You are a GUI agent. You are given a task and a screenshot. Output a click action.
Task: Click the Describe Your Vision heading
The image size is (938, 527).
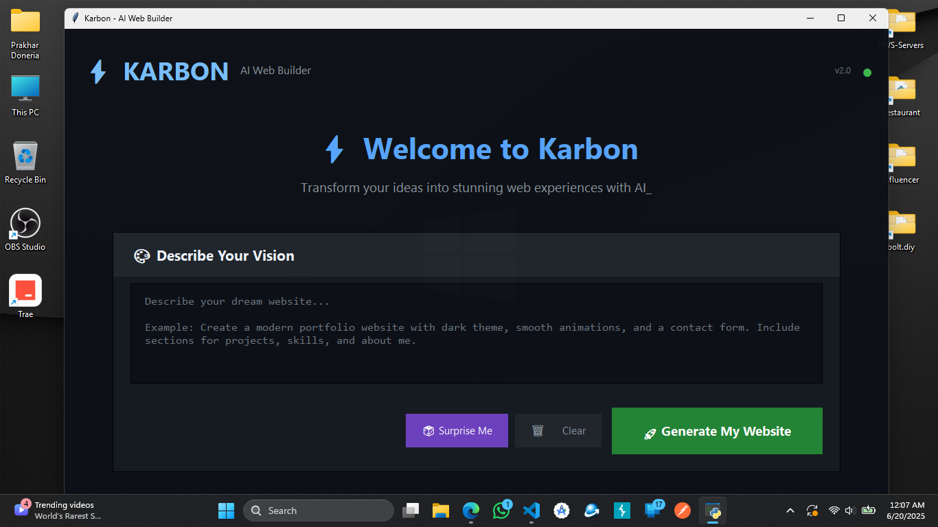225,256
